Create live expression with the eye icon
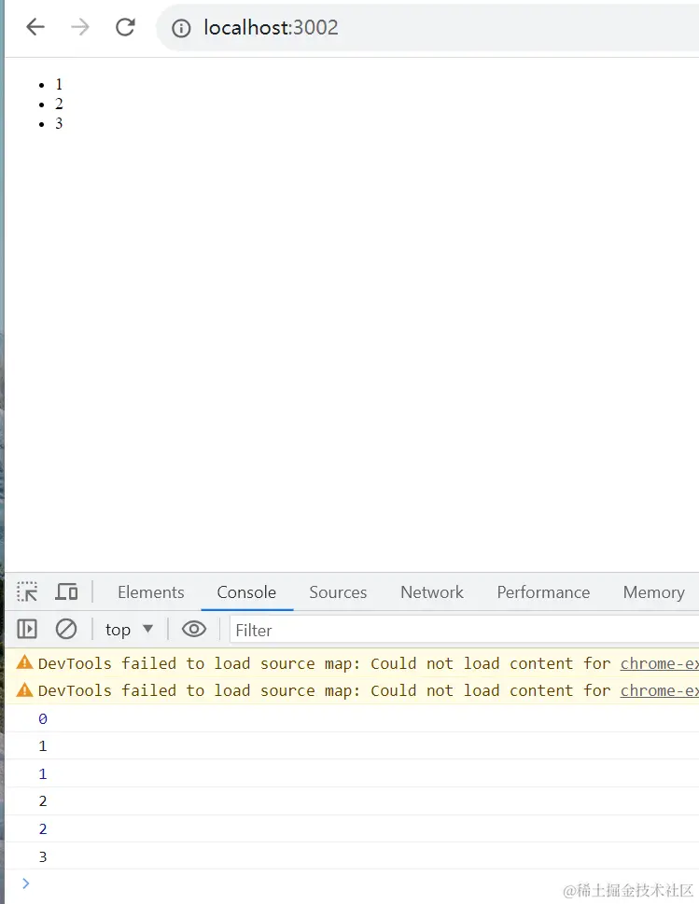 (194, 629)
